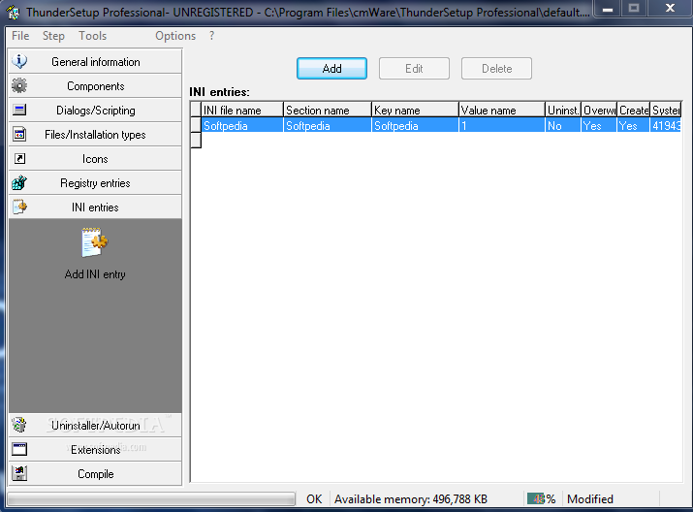Viewport: 693px width, 512px height.
Task: Select the Icons section
Action: (x=95, y=159)
